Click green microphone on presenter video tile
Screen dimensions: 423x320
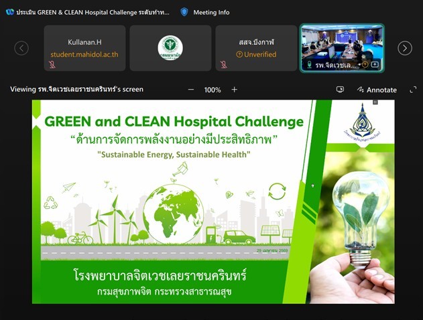click(309, 65)
